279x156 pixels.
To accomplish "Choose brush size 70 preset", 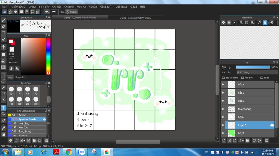I will [x=36, y=91].
